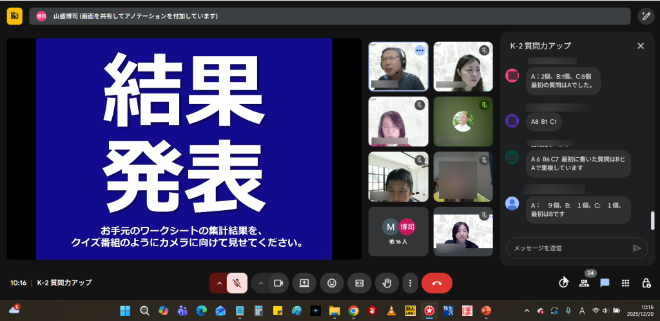The image size is (660, 321).
Task: Click the chat panel scrollbar
Action: (x=652, y=220)
